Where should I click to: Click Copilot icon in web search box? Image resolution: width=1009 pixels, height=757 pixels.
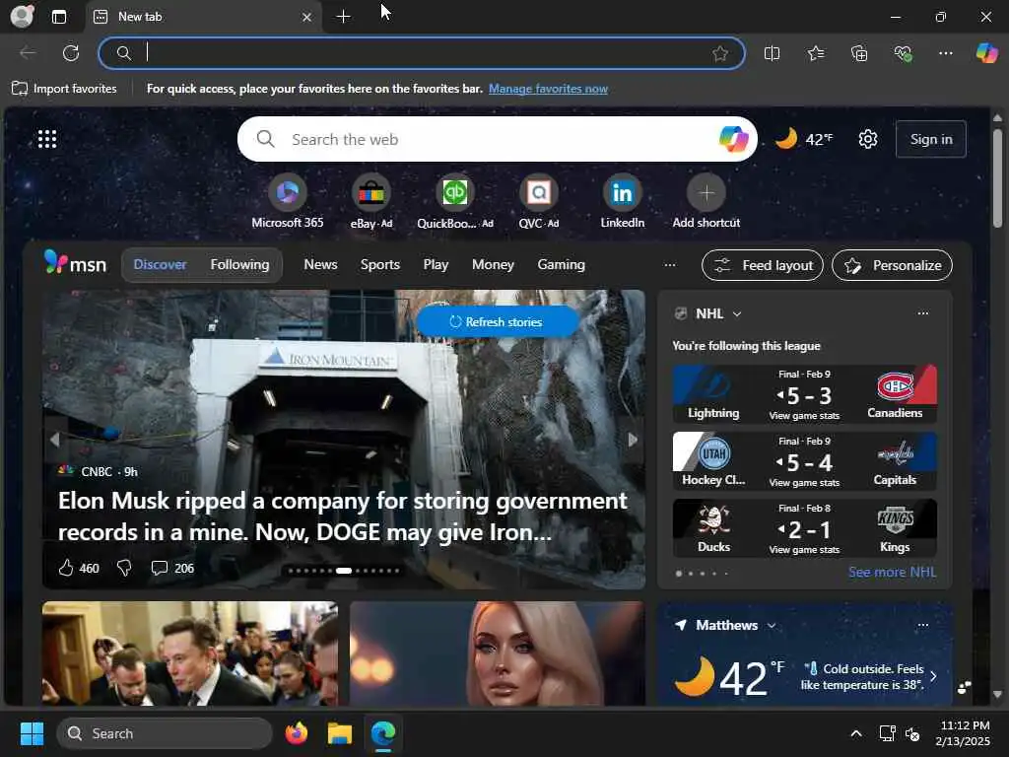click(733, 138)
